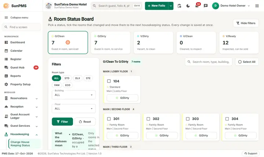Click the Demo Hotel Owner avatar
This screenshot has height=157, width=264.
(215, 6)
